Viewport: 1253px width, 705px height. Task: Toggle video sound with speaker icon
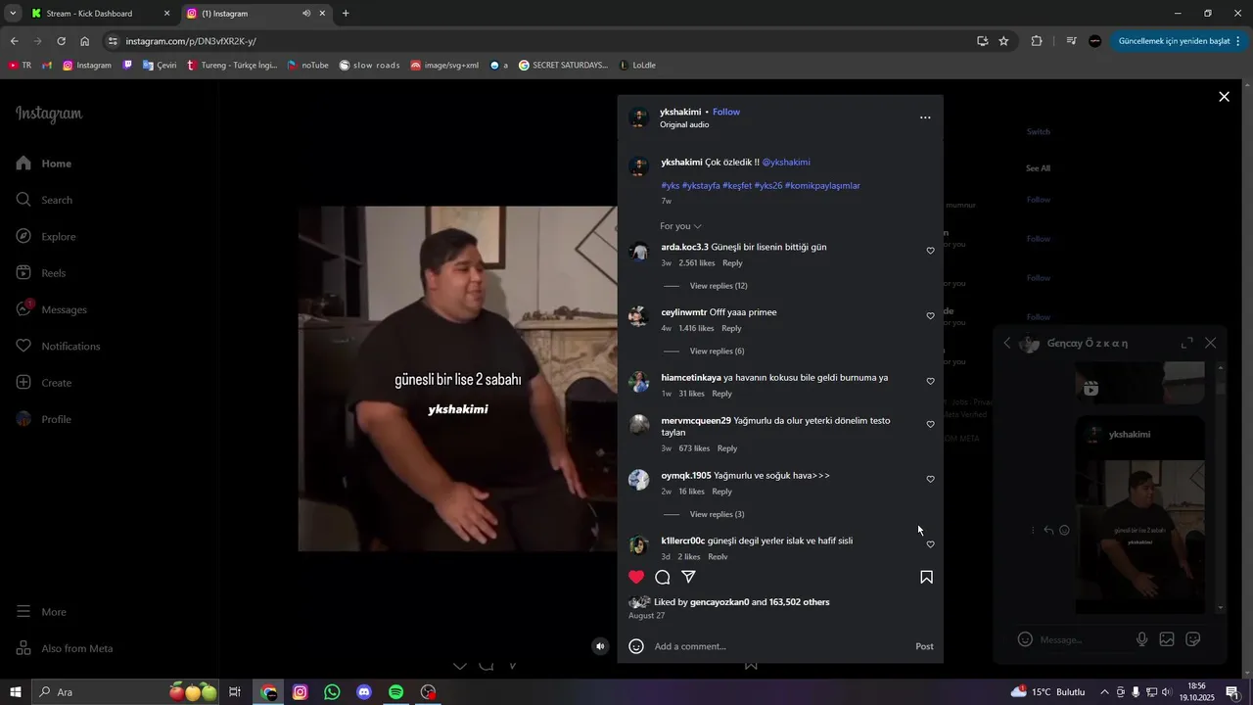600,646
